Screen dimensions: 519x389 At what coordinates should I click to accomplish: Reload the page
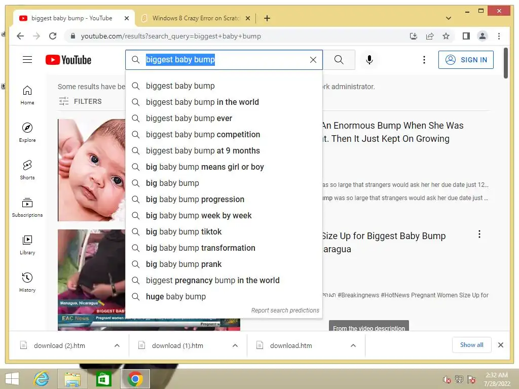53,36
